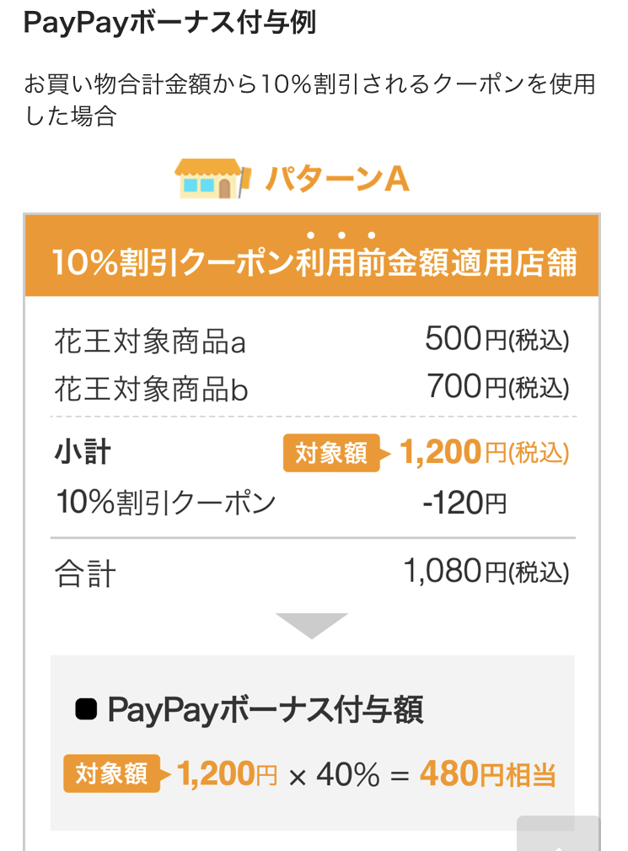Click the 500円(税込) price

coord(496,339)
